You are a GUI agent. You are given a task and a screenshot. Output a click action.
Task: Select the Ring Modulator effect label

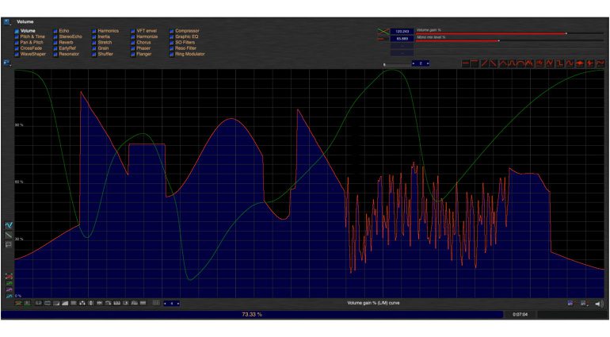coord(190,54)
